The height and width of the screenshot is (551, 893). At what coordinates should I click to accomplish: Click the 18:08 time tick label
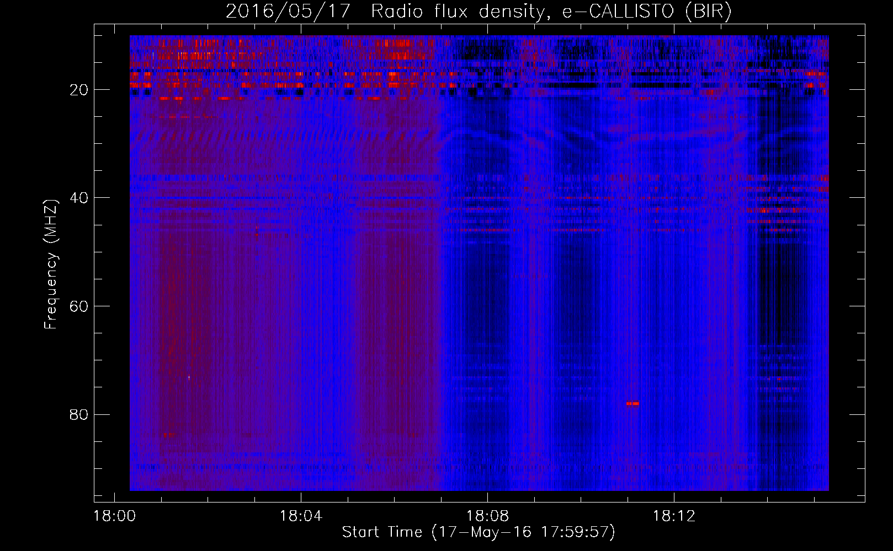(x=487, y=516)
